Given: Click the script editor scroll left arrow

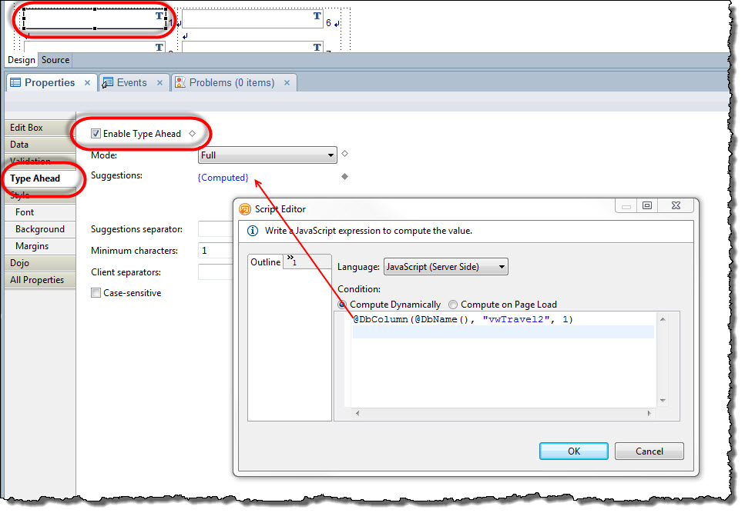Looking at the screenshot, I should (357, 414).
